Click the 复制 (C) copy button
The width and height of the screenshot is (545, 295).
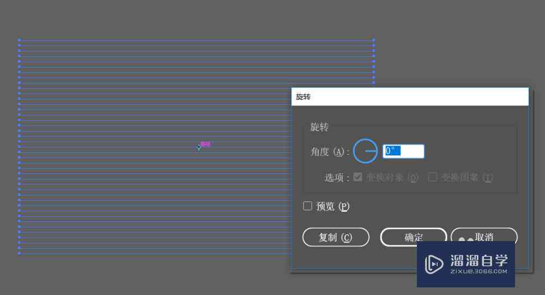coord(336,237)
